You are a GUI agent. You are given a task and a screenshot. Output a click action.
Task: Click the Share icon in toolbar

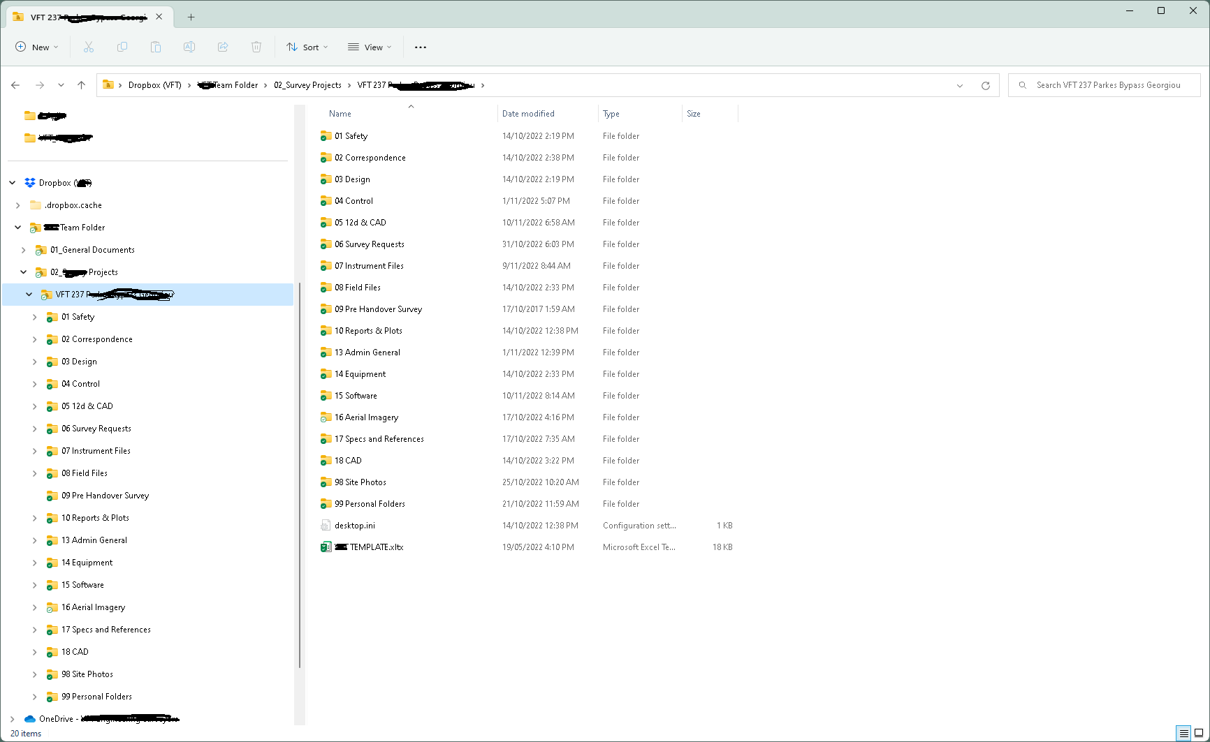pos(223,47)
